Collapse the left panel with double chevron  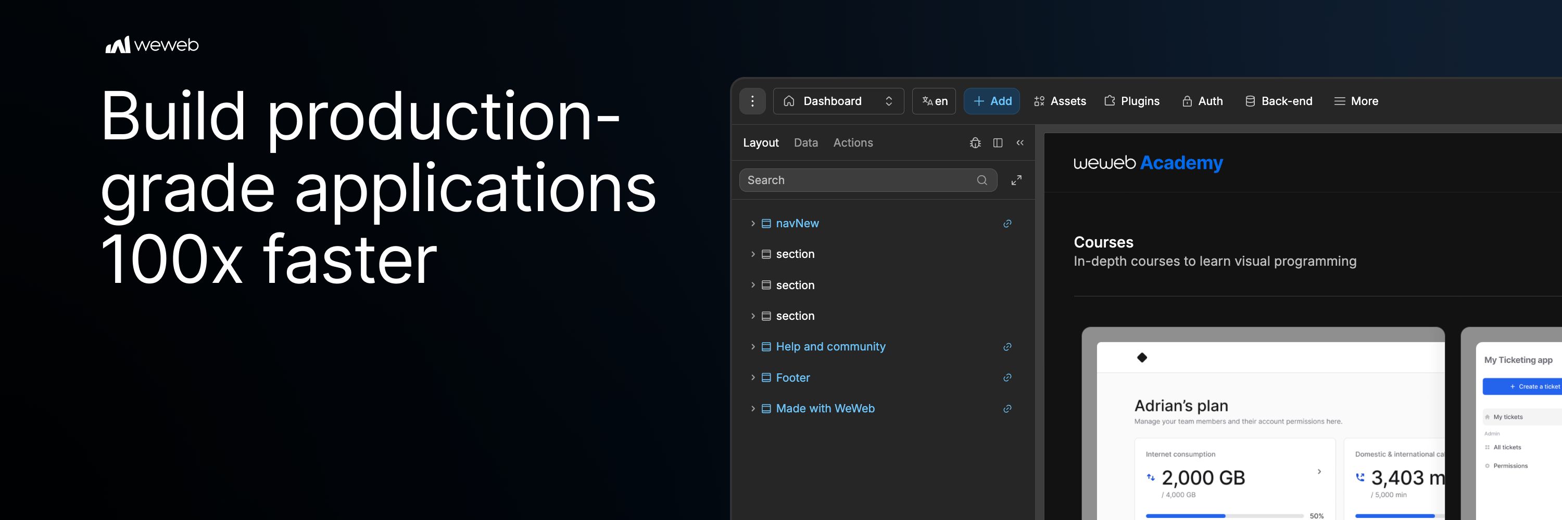(x=1020, y=143)
